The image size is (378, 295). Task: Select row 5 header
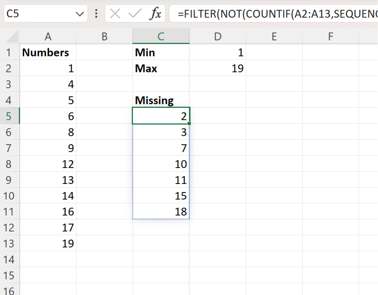(x=9, y=116)
